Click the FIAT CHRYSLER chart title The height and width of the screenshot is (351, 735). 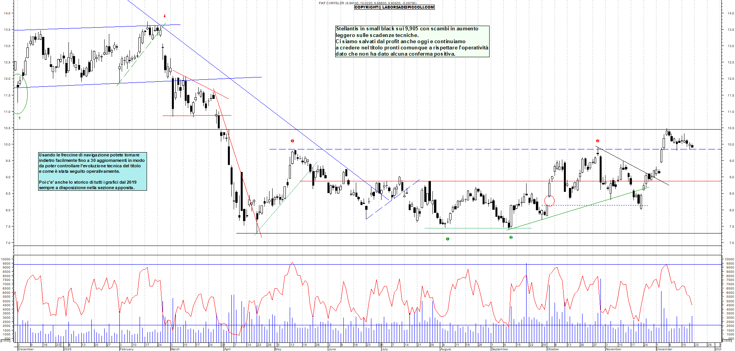[x=331, y=3]
